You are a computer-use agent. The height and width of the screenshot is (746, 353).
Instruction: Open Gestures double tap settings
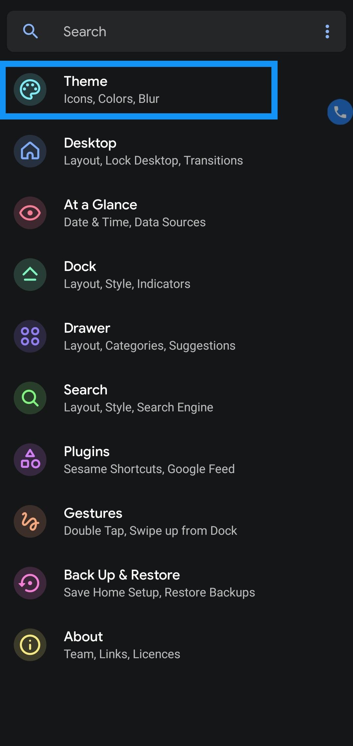click(x=176, y=521)
